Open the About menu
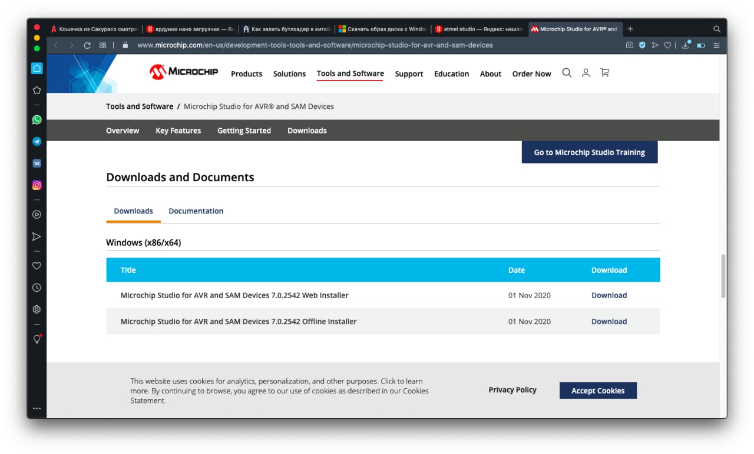 point(490,74)
